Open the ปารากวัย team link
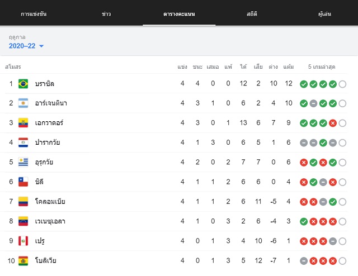Screen dimensions: 358x276 [48, 142]
